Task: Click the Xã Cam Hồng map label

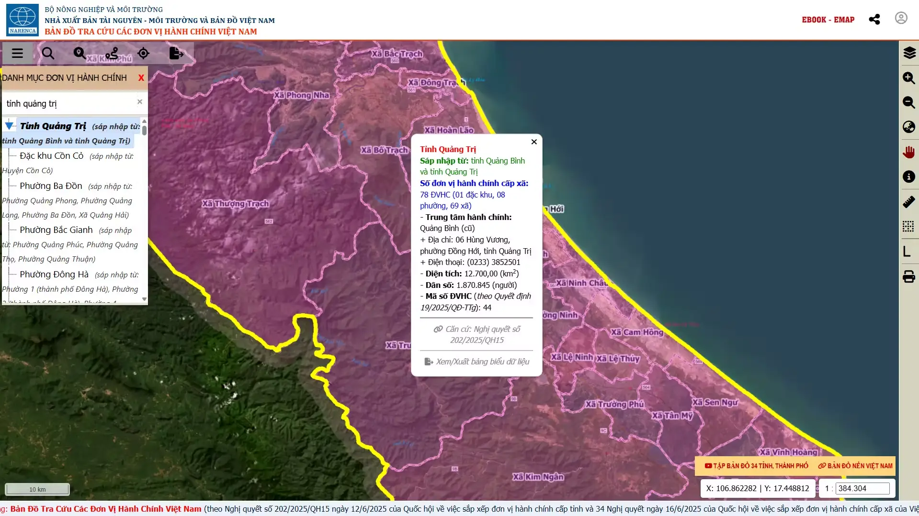Action: coord(637,332)
